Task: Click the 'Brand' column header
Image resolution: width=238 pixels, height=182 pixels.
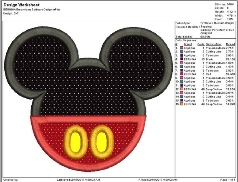Action: 187,44
